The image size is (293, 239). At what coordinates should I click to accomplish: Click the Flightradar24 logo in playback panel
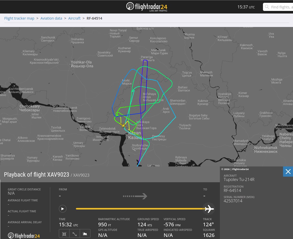[x=24, y=236]
